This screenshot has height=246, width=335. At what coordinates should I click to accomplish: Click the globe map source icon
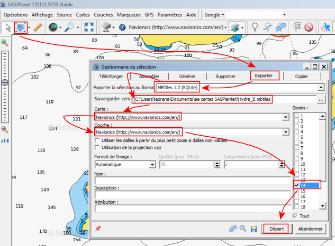[53, 27]
